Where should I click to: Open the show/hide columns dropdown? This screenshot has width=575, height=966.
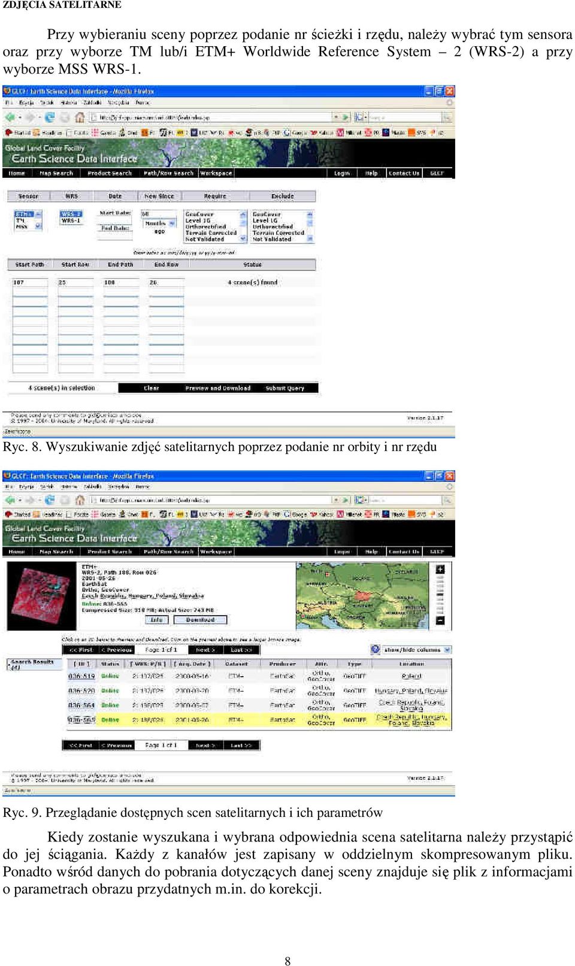(x=448, y=650)
